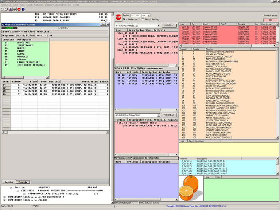Click the gears icon in the toolbar
This screenshot has height=210, width=280.
click(15, 9)
